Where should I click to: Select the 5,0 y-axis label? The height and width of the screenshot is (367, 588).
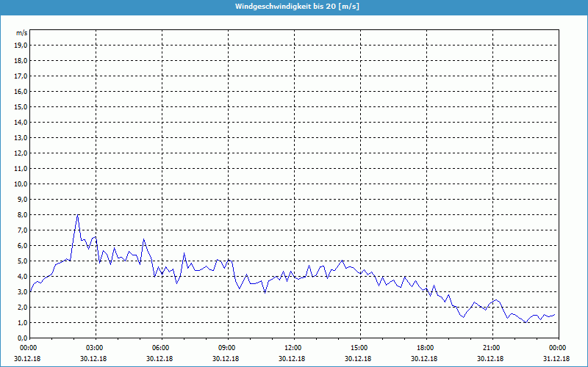click(21, 261)
